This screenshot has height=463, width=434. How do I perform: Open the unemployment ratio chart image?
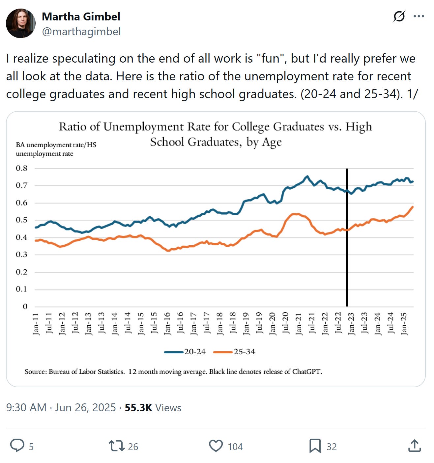pyautogui.click(x=216, y=249)
